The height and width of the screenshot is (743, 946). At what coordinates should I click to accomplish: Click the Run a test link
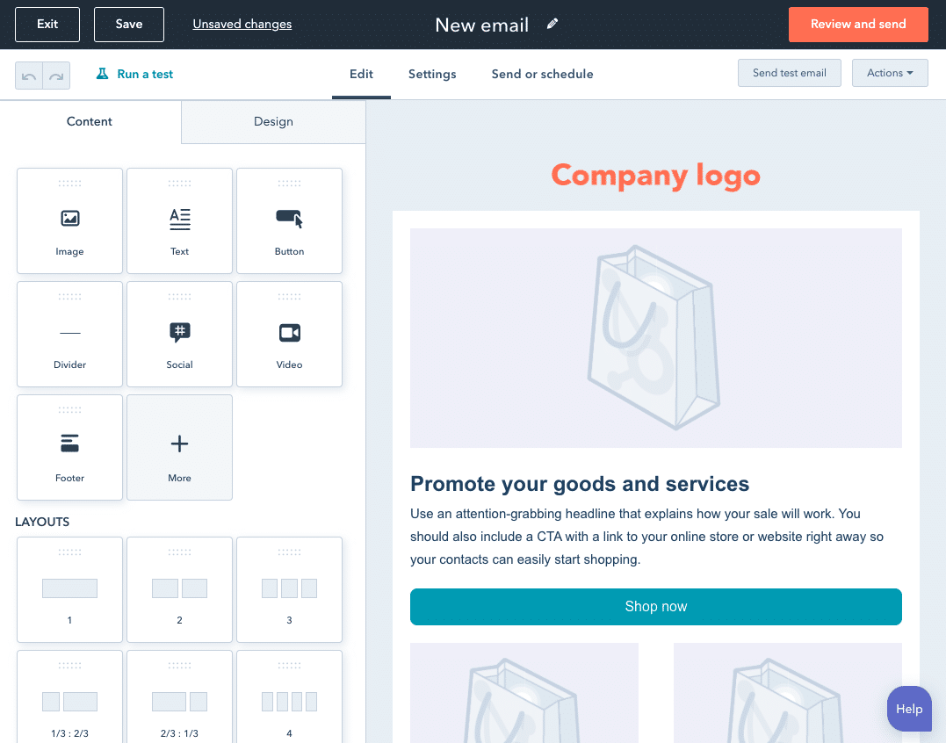(134, 74)
